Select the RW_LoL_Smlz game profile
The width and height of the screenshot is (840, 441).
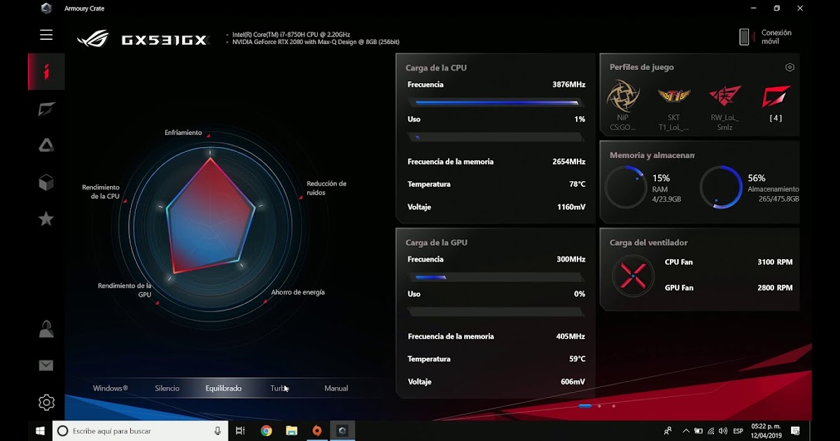point(724,108)
